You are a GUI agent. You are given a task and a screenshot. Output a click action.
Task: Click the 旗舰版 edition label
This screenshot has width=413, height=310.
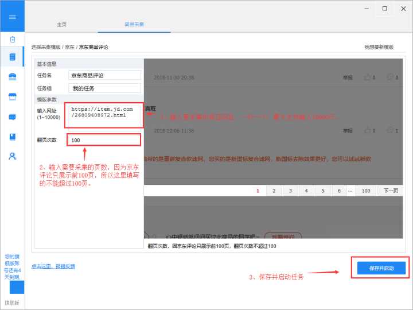click(x=12, y=303)
